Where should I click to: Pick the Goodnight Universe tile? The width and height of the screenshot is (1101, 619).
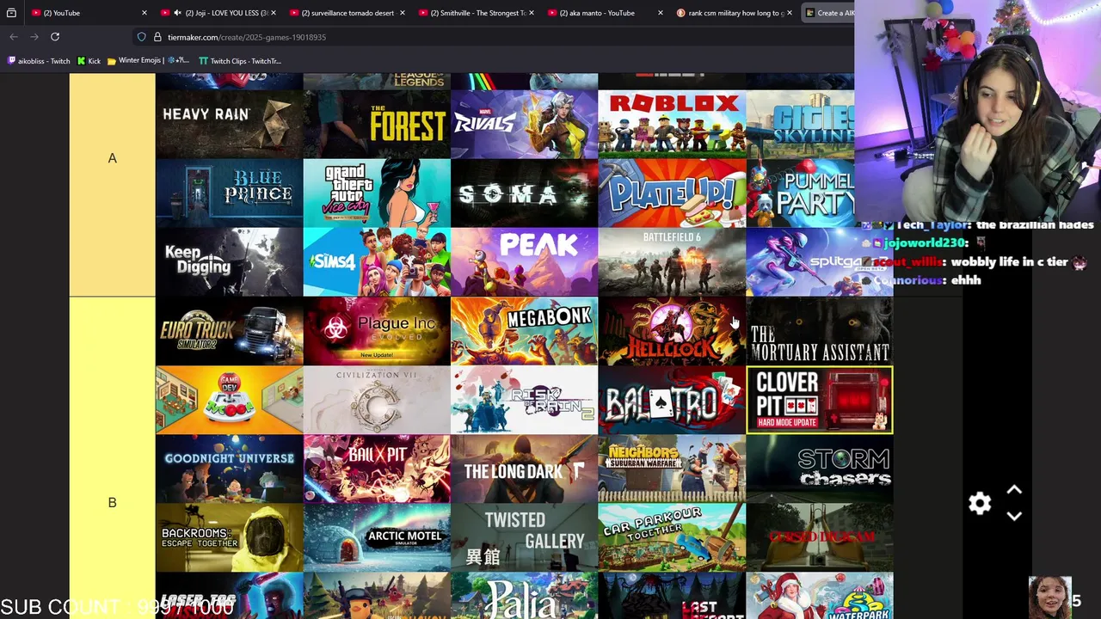(x=229, y=469)
